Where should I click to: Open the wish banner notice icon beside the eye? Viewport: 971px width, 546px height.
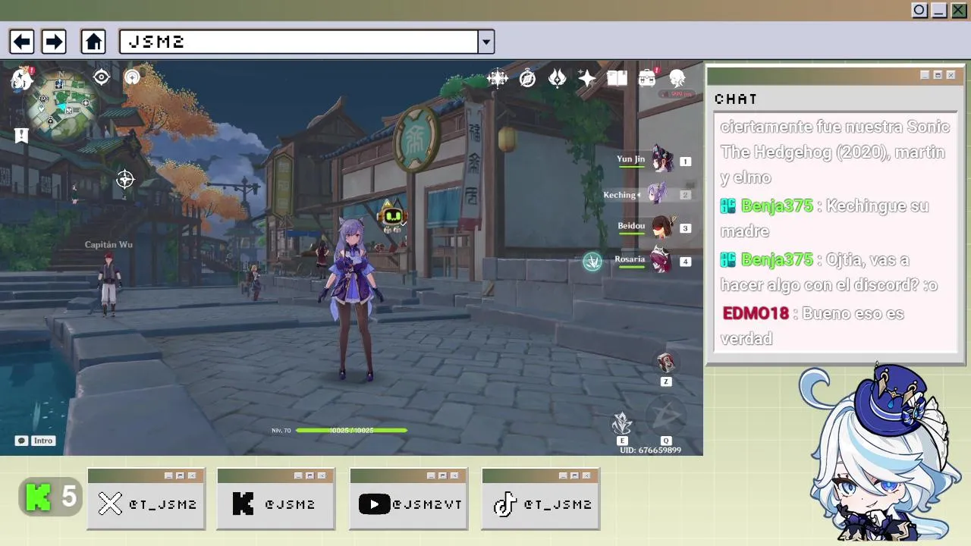coord(132,77)
